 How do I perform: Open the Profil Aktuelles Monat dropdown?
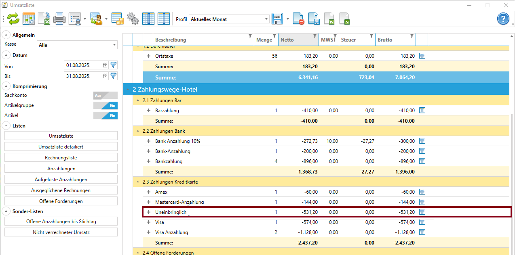229,19
